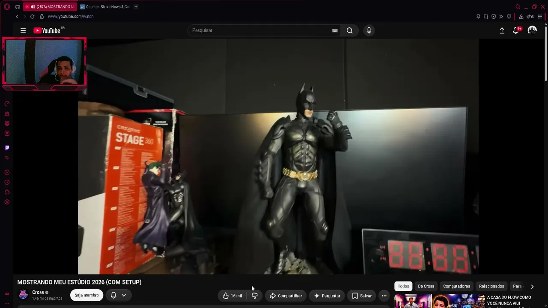Open the Cross channel avatar

coord(24,295)
